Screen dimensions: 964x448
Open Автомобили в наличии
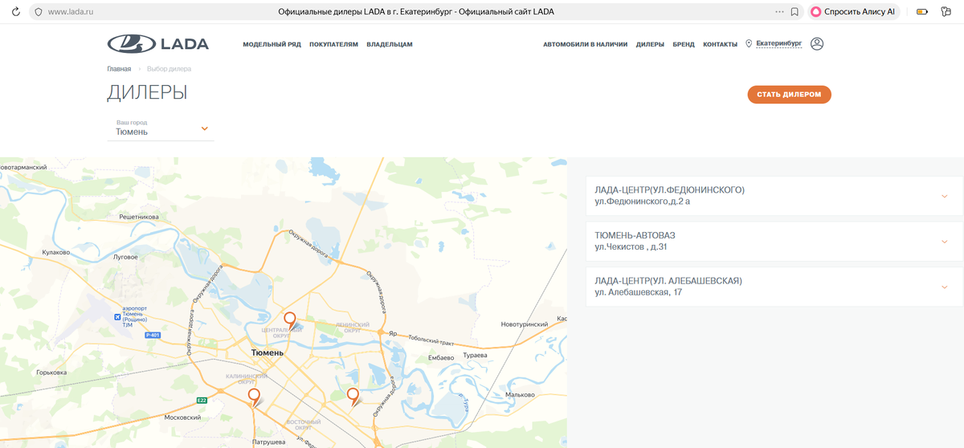tap(585, 45)
